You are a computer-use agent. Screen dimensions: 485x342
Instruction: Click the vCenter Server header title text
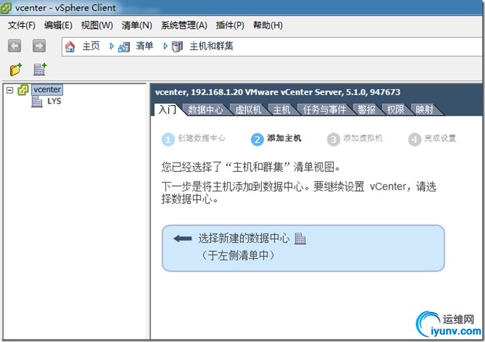click(277, 92)
